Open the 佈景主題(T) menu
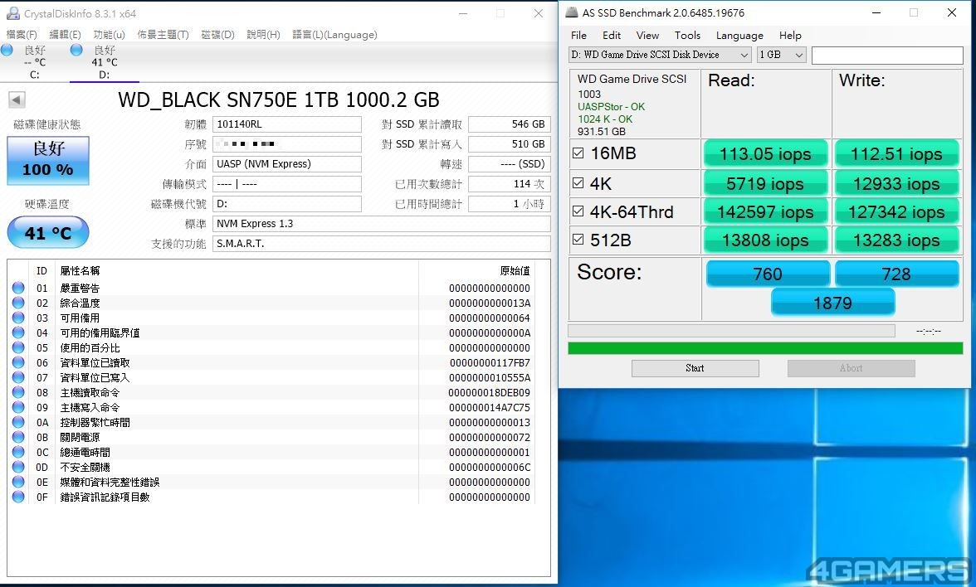Screen dimensions: 976x587 point(163,35)
